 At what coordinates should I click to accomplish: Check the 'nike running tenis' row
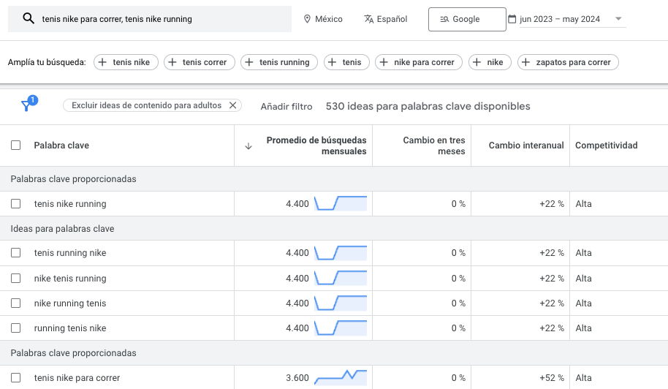pyautogui.click(x=16, y=303)
